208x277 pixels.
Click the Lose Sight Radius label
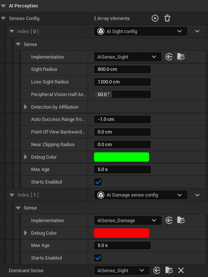[50, 82]
